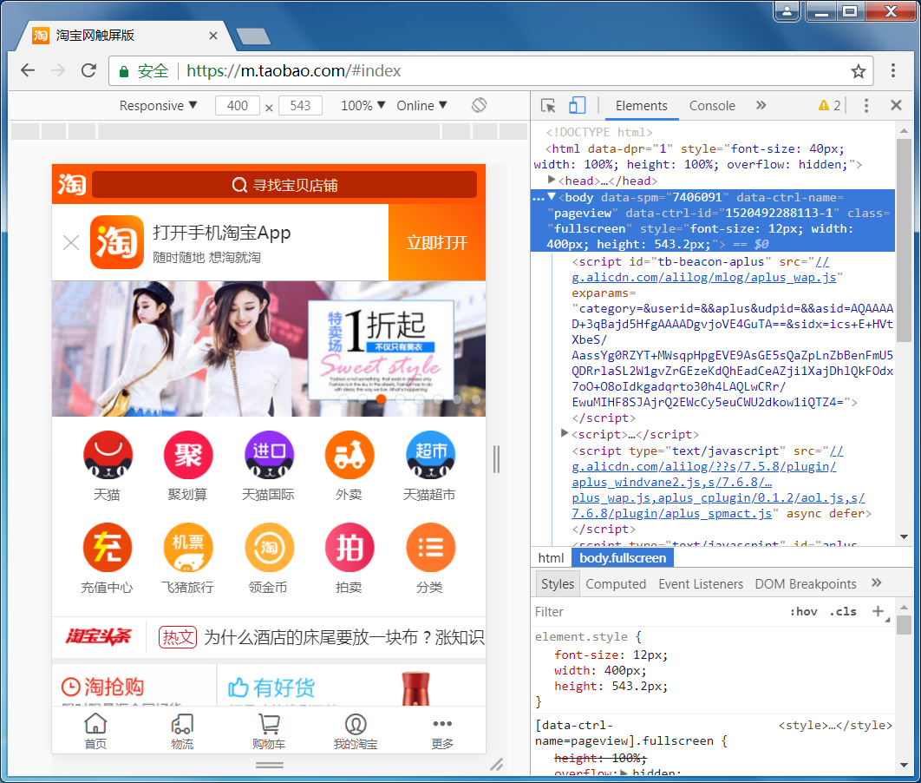
Task: Expand the head element node
Action: [551, 180]
